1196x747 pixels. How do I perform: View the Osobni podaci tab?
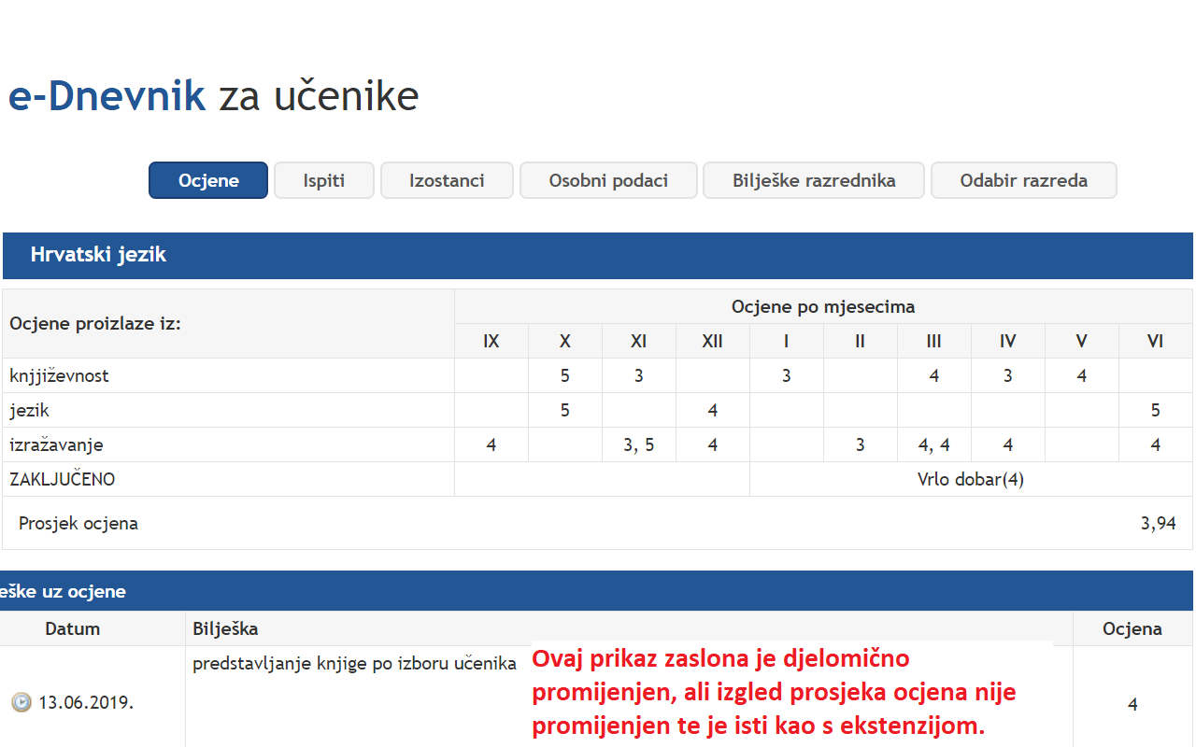point(607,180)
